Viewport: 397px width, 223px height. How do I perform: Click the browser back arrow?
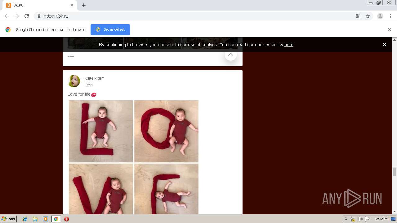(7, 16)
